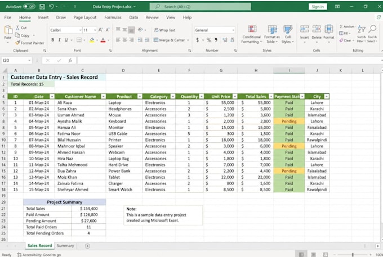Open Cell Styles gallery

pos(287,34)
